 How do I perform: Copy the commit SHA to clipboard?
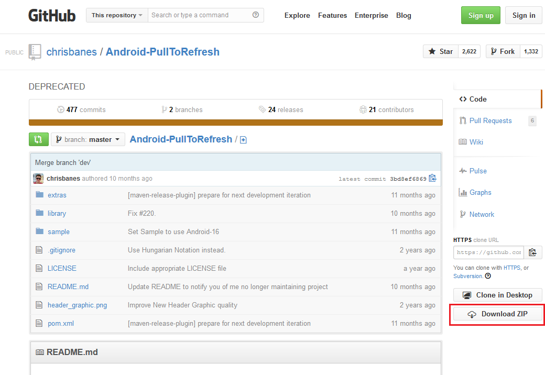pos(432,178)
